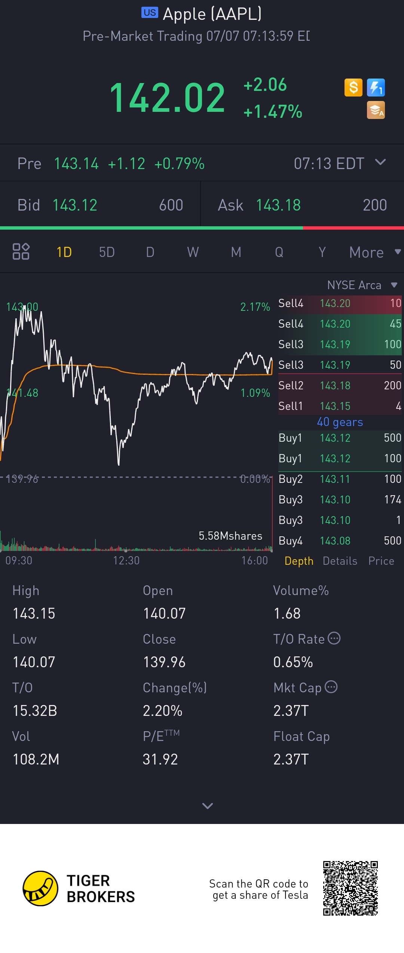Select the Depth tab

pyautogui.click(x=299, y=561)
